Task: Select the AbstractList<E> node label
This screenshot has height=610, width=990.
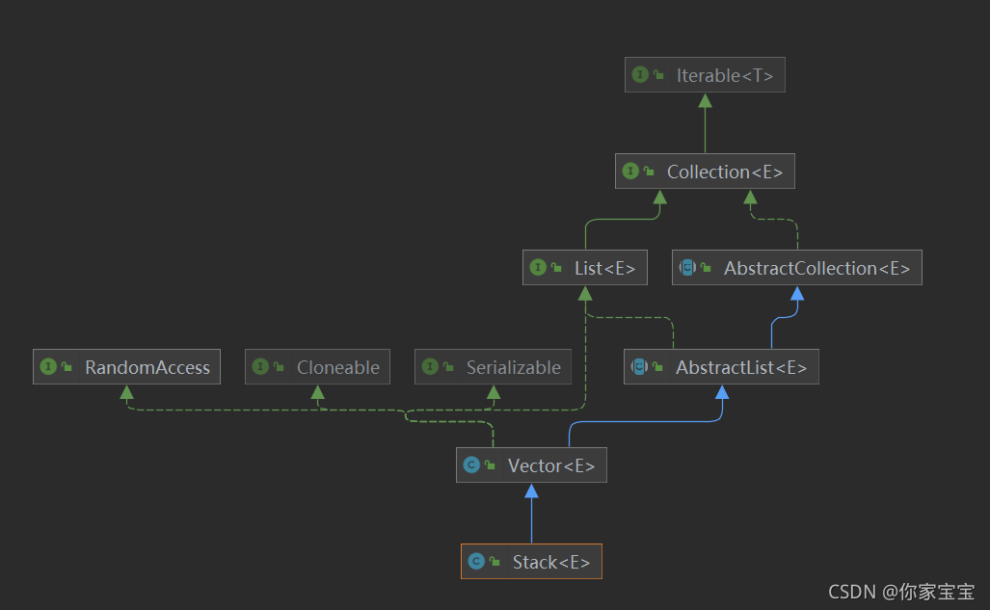Action: (x=741, y=367)
